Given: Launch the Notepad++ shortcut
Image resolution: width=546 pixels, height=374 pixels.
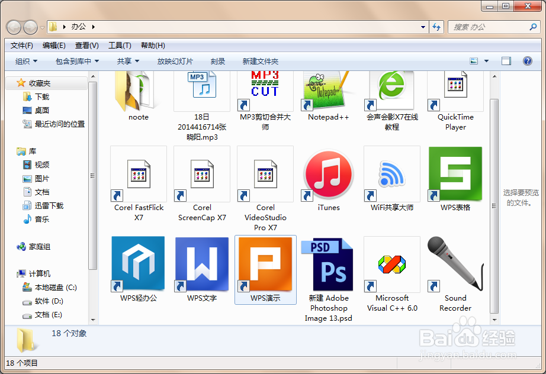Looking at the screenshot, I should (328, 91).
